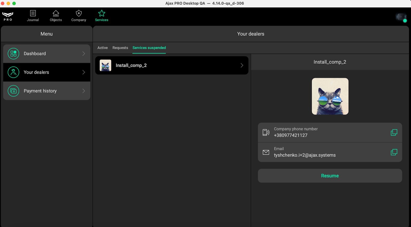This screenshot has width=411, height=227.
Task: Open the Objects house icon
Action: (x=56, y=13)
